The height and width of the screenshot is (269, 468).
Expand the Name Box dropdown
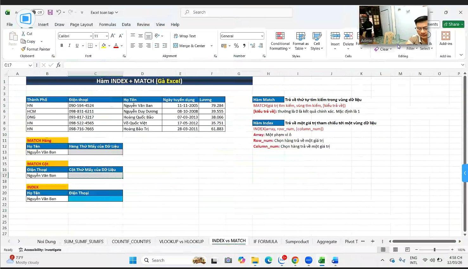(30, 65)
